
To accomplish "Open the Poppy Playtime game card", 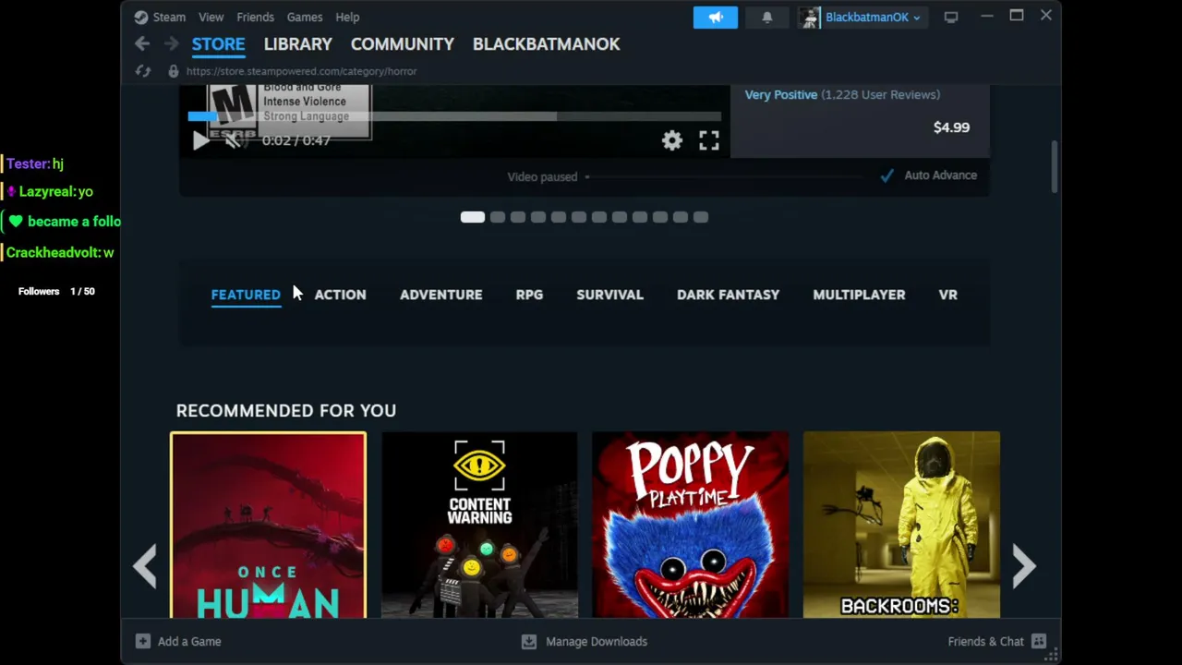I will pos(690,525).
